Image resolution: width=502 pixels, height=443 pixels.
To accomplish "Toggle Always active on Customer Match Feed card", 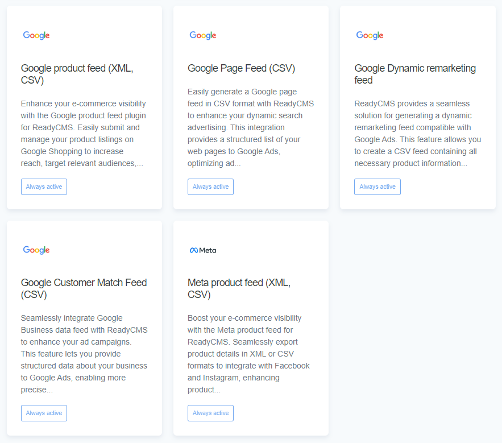I will [x=44, y=412].
